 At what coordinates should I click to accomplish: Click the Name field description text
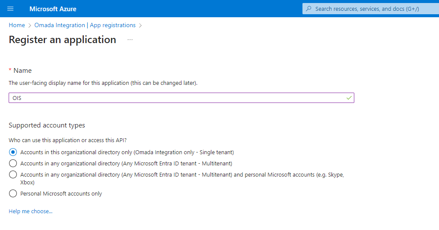103,83
